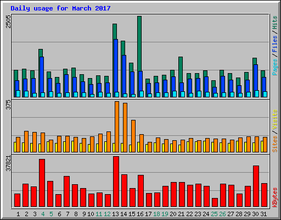Click day label 16 on the x-axis
281x220 pixels.
coord(140,214)
